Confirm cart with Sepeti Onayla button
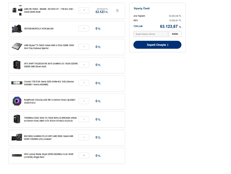Image resolution: width=231 pixels, height=174 pixels. 157,45
